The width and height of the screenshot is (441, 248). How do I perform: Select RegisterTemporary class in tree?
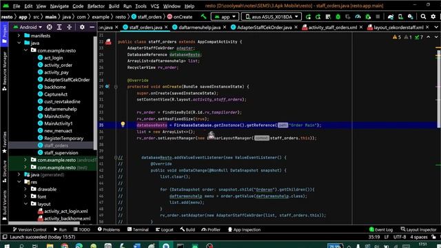click(63, 138)
